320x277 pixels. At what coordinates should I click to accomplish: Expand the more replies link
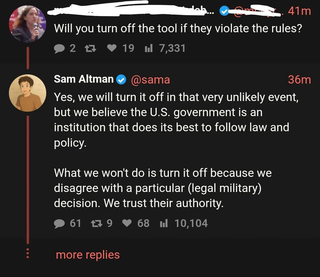88,255
